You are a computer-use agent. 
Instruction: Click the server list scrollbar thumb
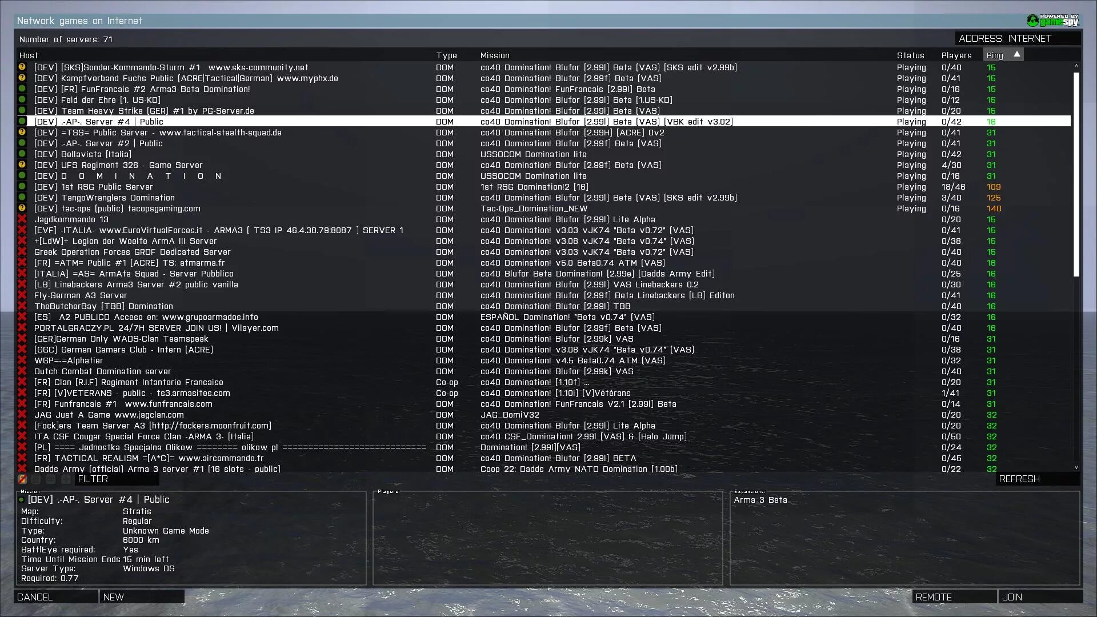point(1076,174)
